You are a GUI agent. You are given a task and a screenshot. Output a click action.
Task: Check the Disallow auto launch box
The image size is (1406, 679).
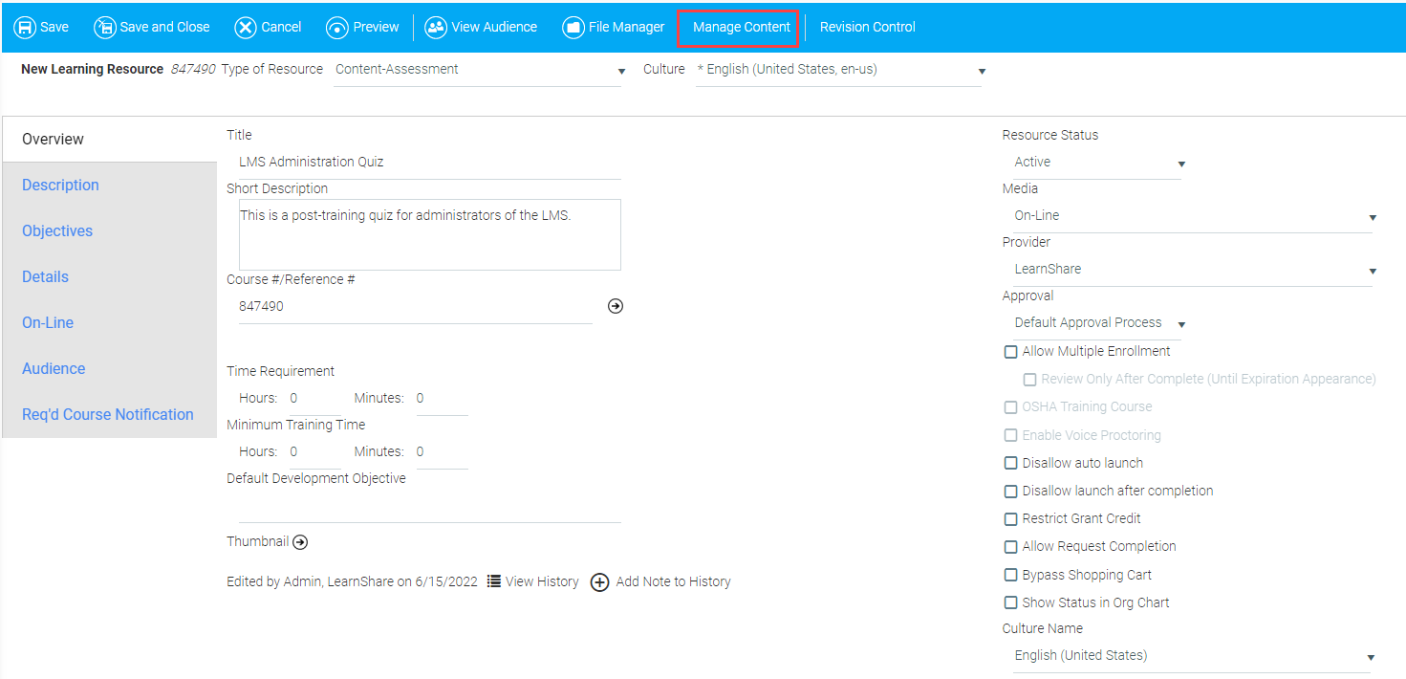1010,463
